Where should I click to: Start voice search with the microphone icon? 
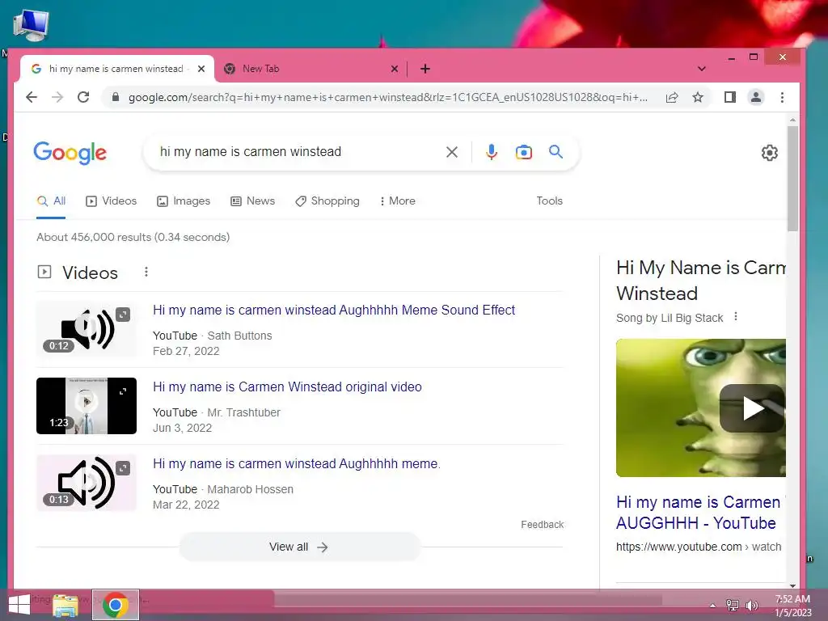click(491, 152)
